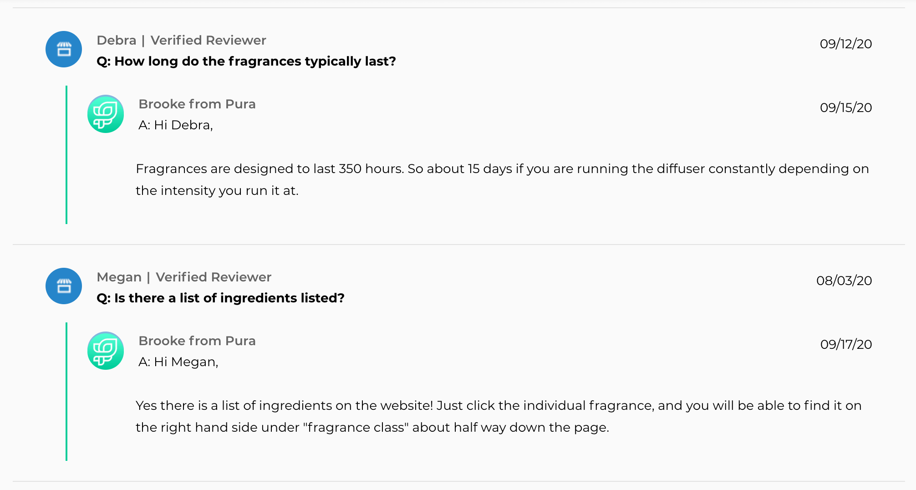The width and height of the screenshot is (916, 490).
Task: Select the "Debra | Verified Reviewer" name
Action: (x=181, y=41)
